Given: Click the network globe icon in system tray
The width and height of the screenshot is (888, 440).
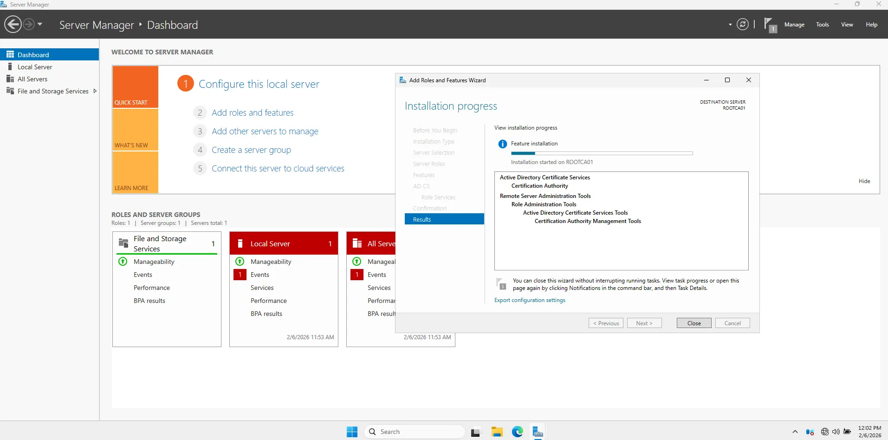Looking at the screenshot, I should (x=825, y=432).
